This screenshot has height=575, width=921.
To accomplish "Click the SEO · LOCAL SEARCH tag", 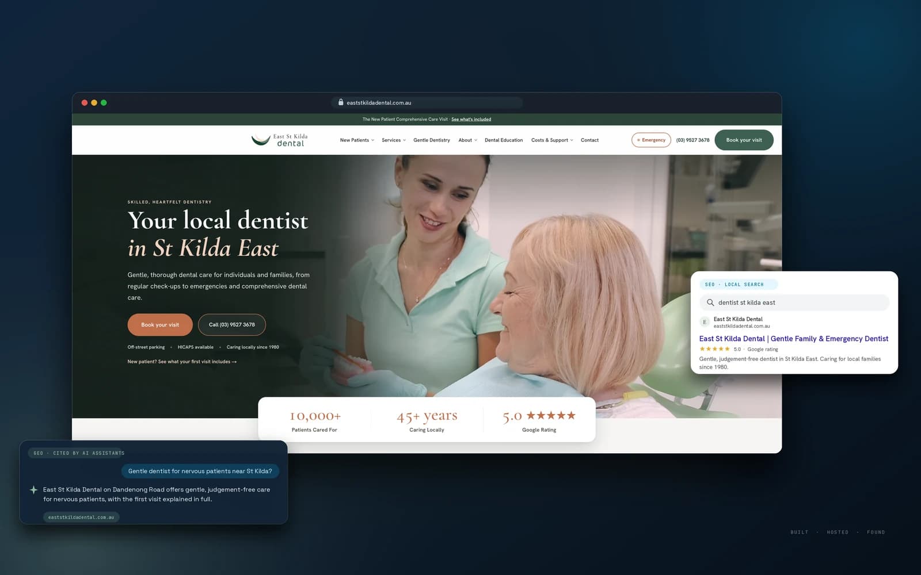I will point(739,285).
